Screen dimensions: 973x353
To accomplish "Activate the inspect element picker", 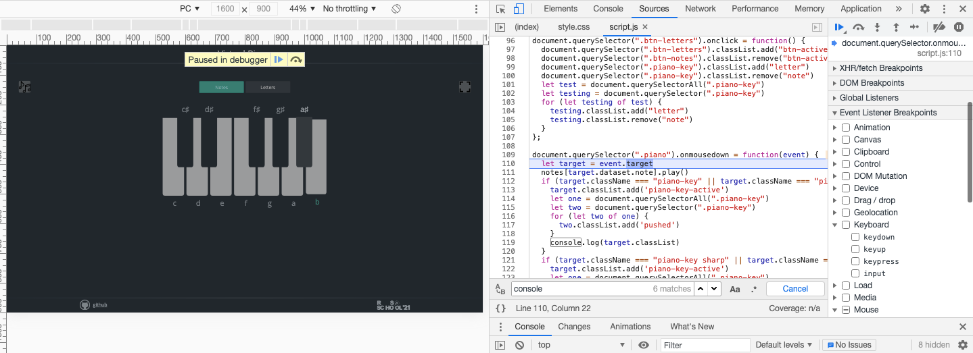I will tap(500, 9).
